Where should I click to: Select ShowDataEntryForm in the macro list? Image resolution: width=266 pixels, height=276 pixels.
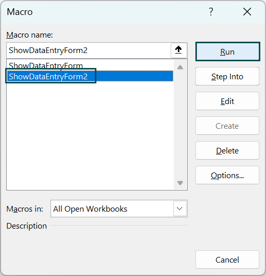(x=90, y=65)
